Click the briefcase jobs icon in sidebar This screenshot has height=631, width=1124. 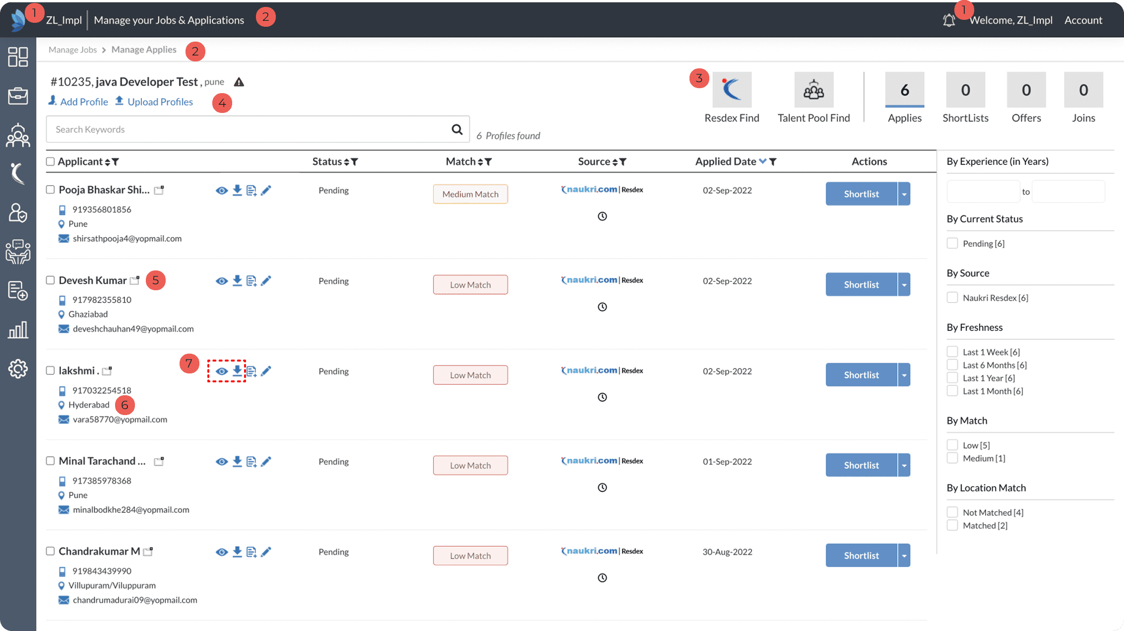(x=18, y=96)
